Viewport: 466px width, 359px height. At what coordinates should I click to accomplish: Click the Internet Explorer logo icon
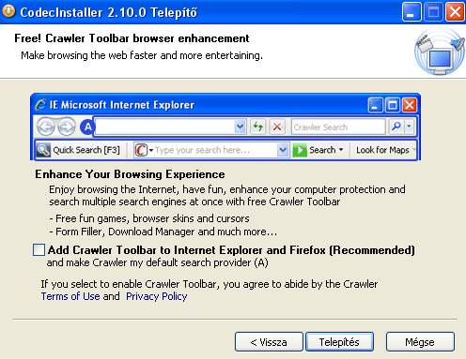(x=40, y=105)
